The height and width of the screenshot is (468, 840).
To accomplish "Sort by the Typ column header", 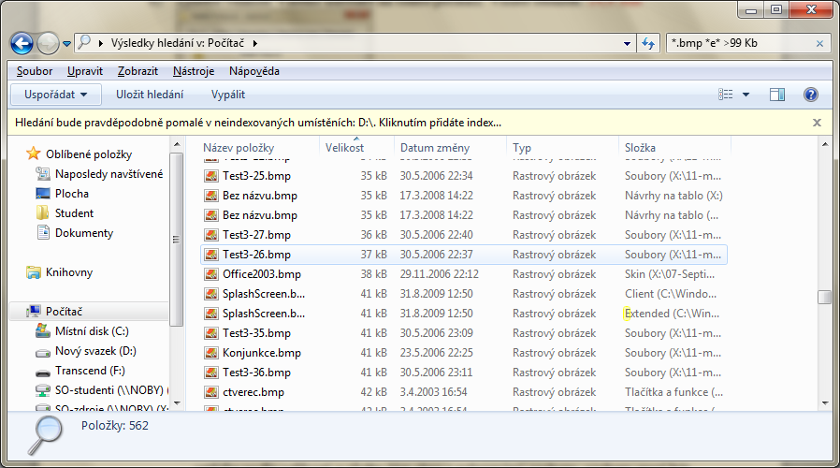I will (x=522, y=148).
